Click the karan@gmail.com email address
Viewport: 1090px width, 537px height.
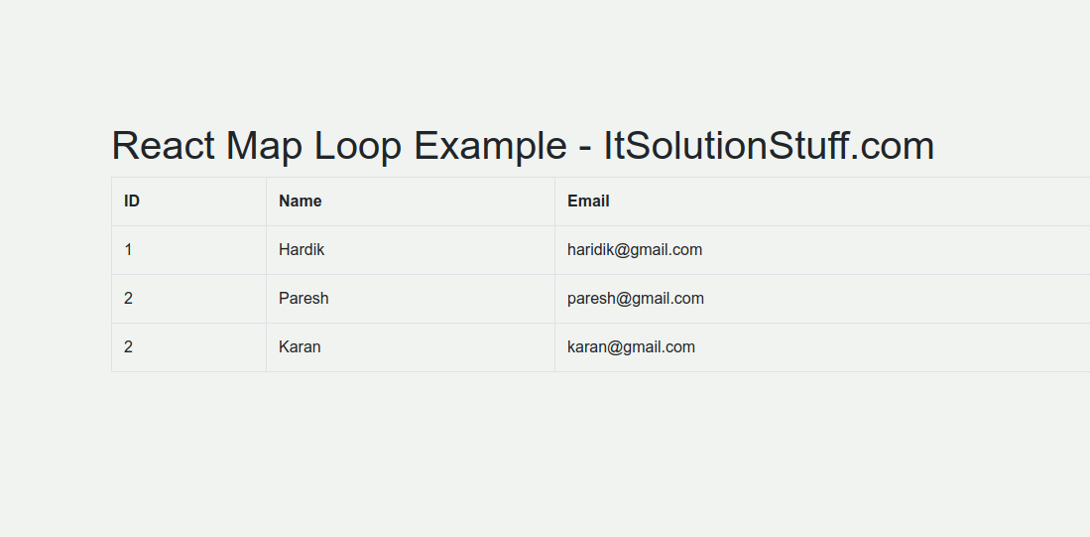631,347
